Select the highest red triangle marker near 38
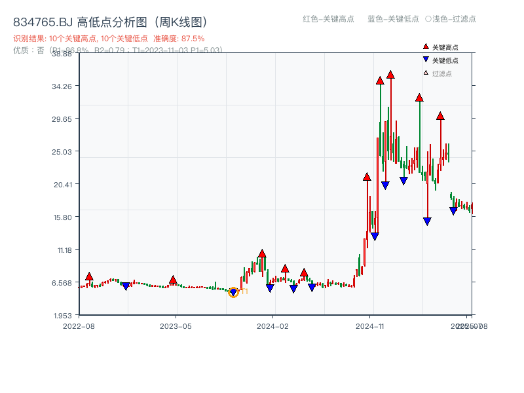The image size is (524, 393). [x=391, y=75]
